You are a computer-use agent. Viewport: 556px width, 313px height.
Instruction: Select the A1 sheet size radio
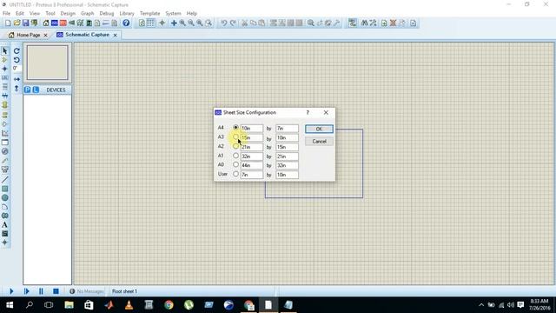235,156
